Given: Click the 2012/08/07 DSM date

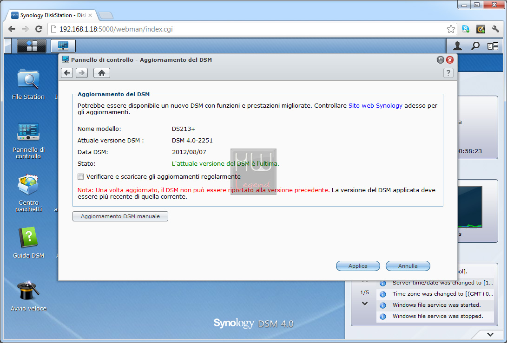Looking at the screenshot, I should (189, 152).
